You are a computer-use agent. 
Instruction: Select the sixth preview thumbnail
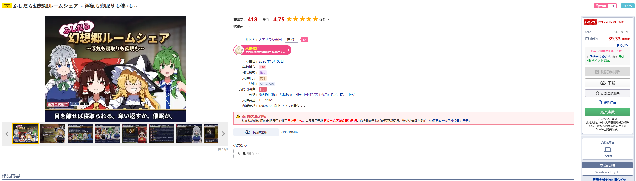(162, 134)
